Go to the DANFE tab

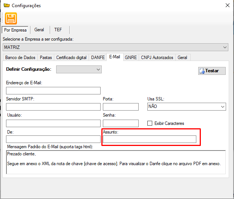point(98,58)
